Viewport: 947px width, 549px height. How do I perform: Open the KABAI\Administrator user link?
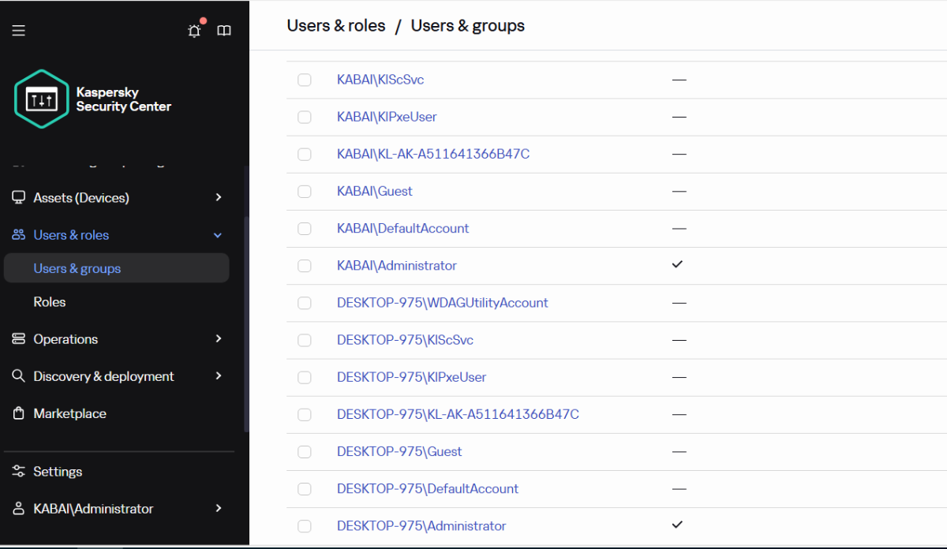397,266
